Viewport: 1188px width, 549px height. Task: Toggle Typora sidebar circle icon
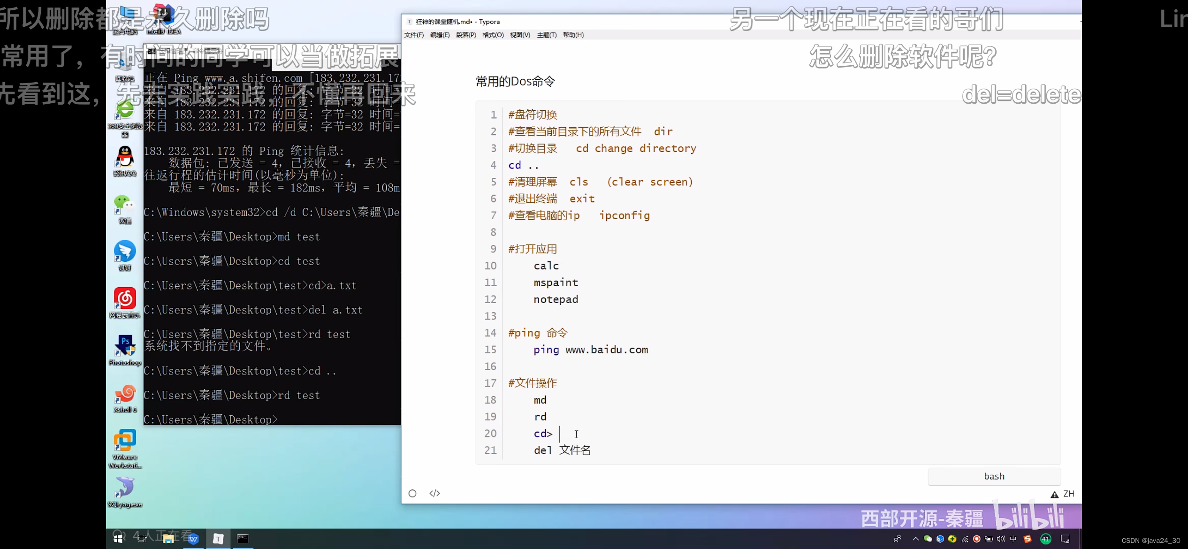(412, 493)
